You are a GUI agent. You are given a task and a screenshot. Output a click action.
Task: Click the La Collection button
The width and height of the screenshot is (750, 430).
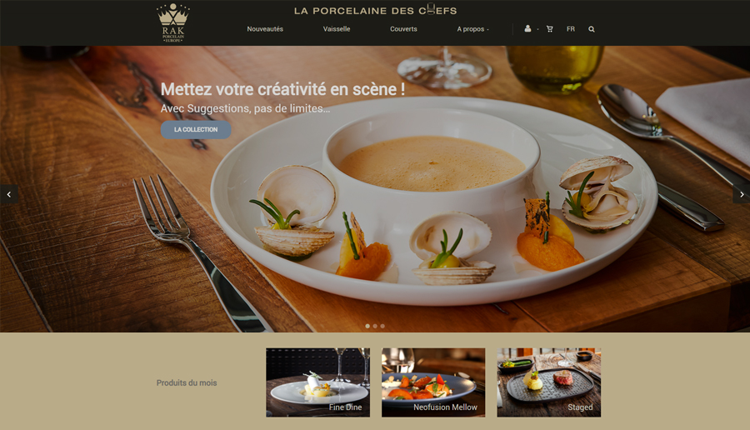196,130
